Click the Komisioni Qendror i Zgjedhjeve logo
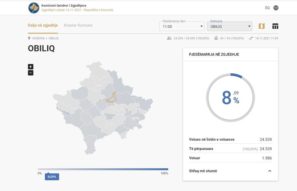297x191 pixels. [34, 8]
